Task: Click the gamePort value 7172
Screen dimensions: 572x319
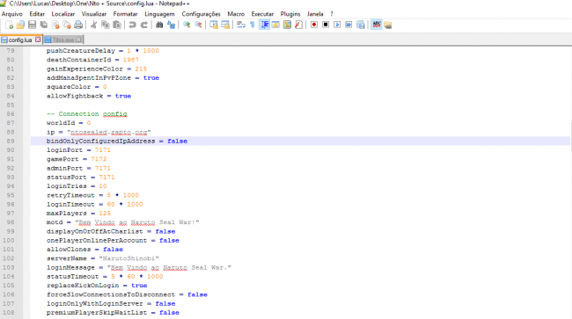Action: [x=99, y=159]
